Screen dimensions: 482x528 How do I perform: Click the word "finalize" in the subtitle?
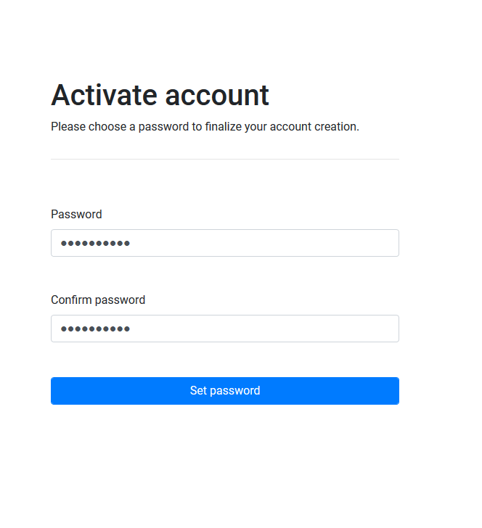(245, 126)
